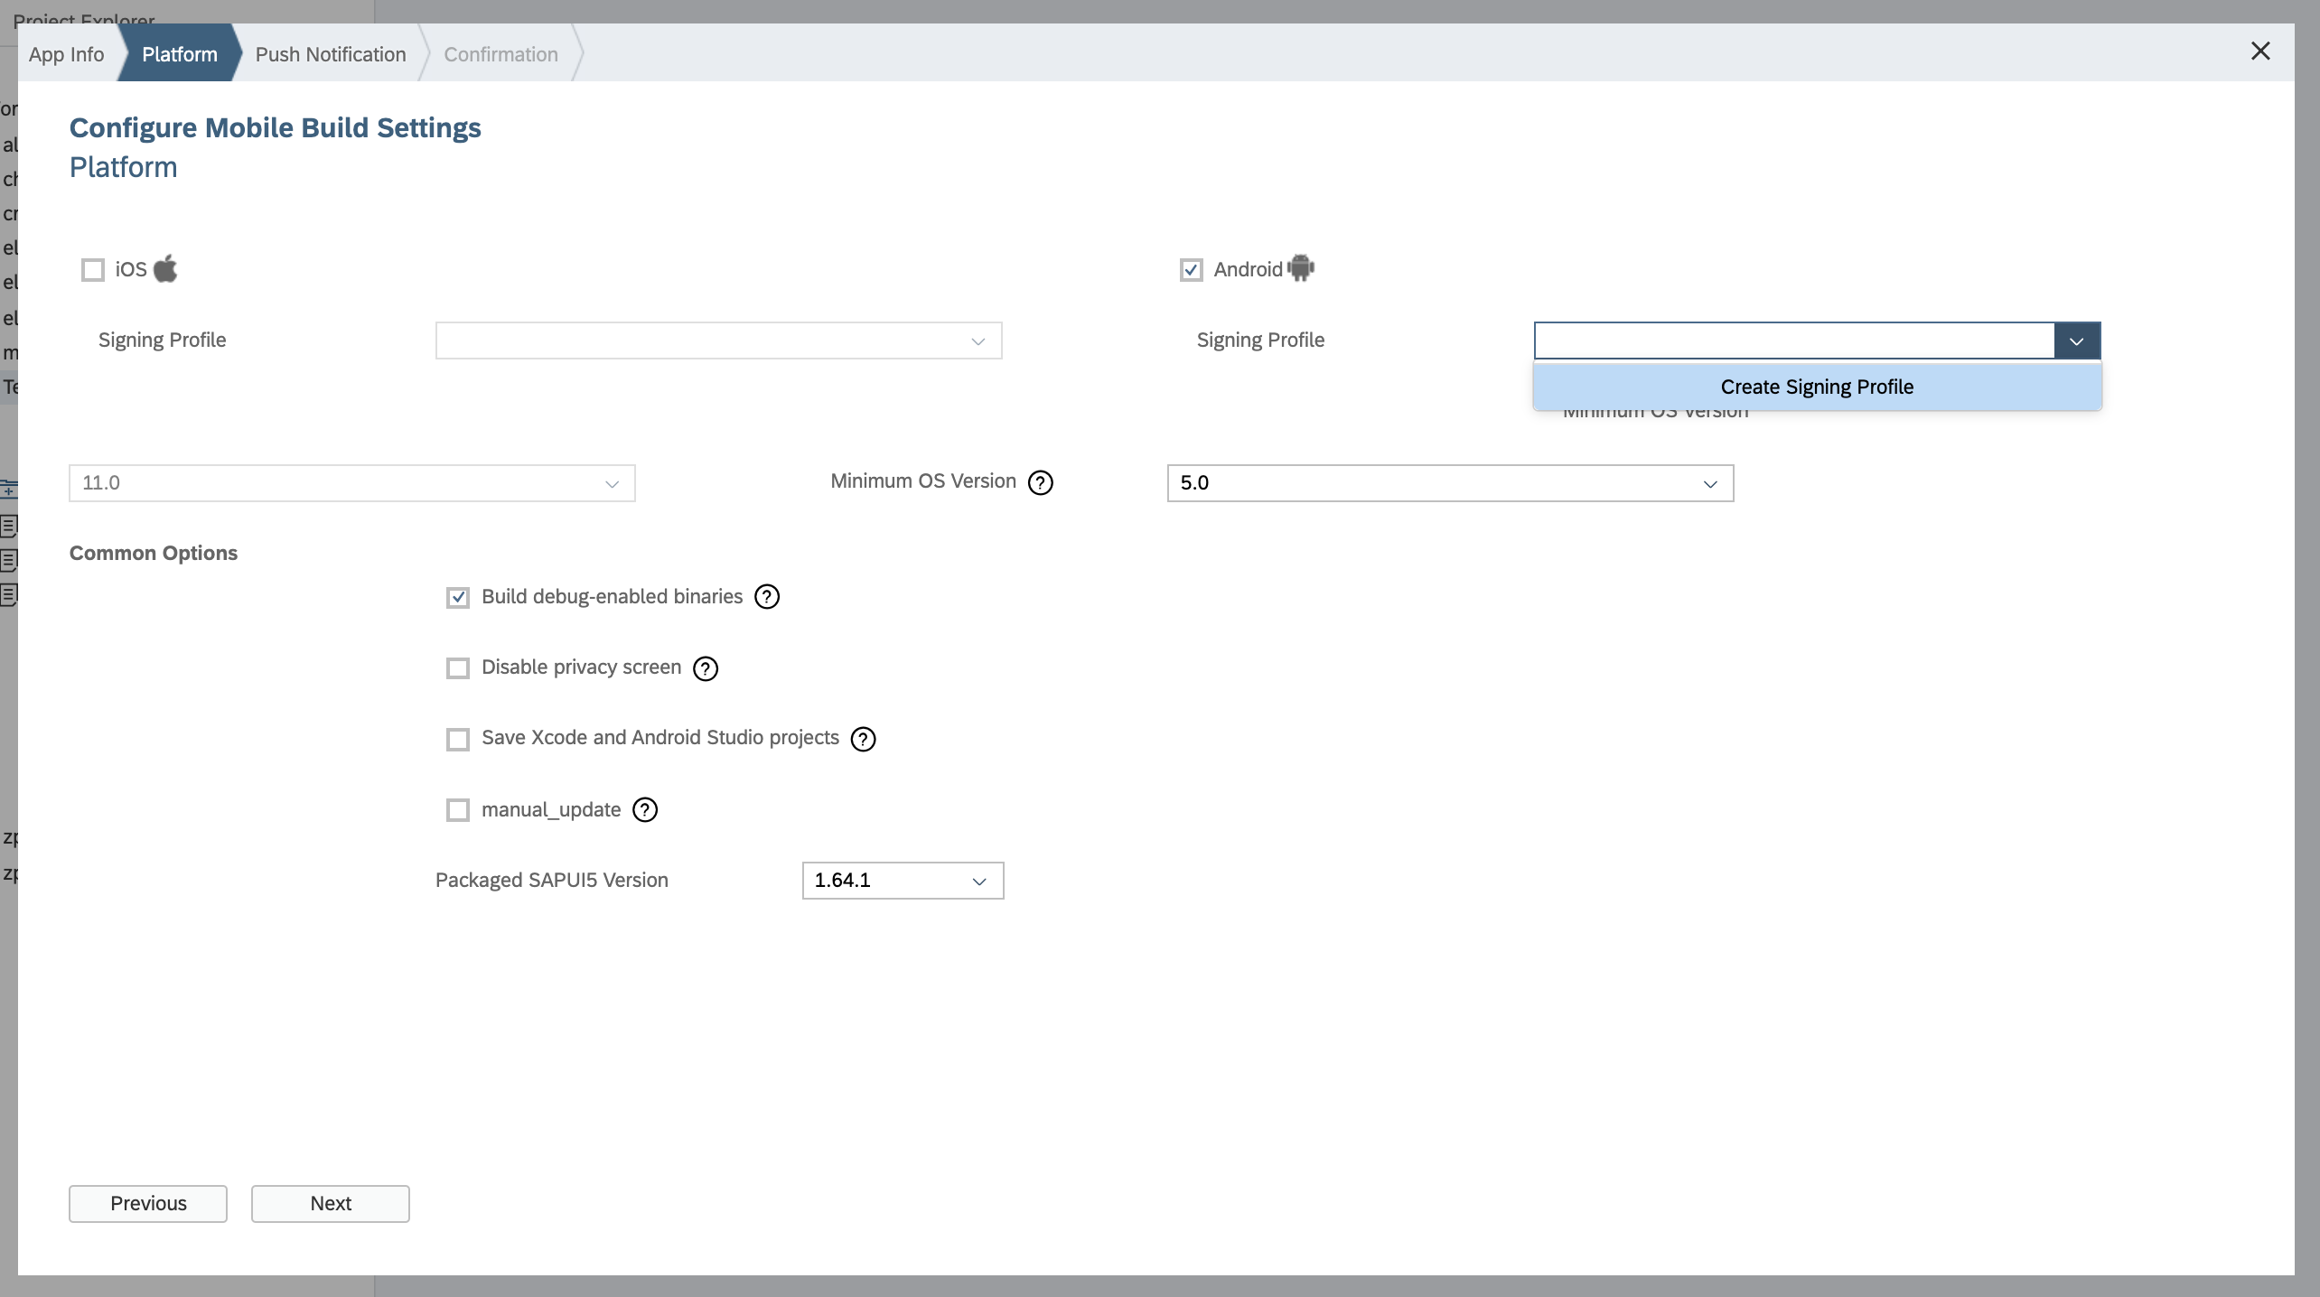This screenshot has width=2320, height=1297.
Task: Collapse the Android Signing Profile dropdown arrow
Action: [2077, 341]
